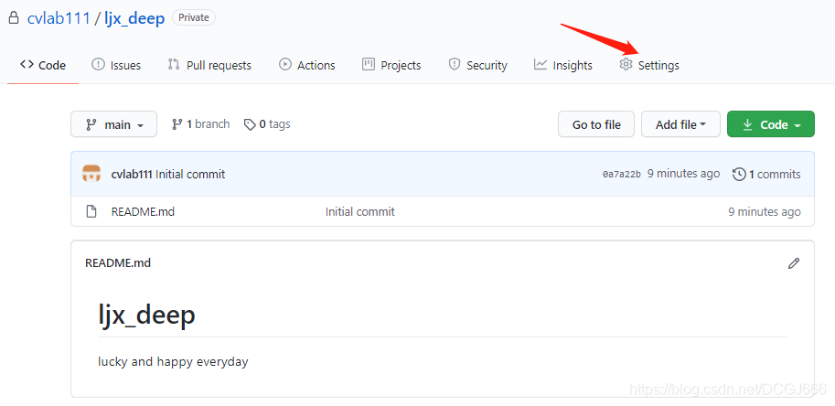This screenshot has width=835, height=406.
Task: Click the download icon in the Code button
Action: pyautogui.click(x=748, y=124)
